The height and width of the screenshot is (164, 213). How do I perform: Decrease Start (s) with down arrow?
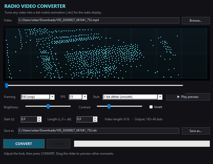pos(39,121)
